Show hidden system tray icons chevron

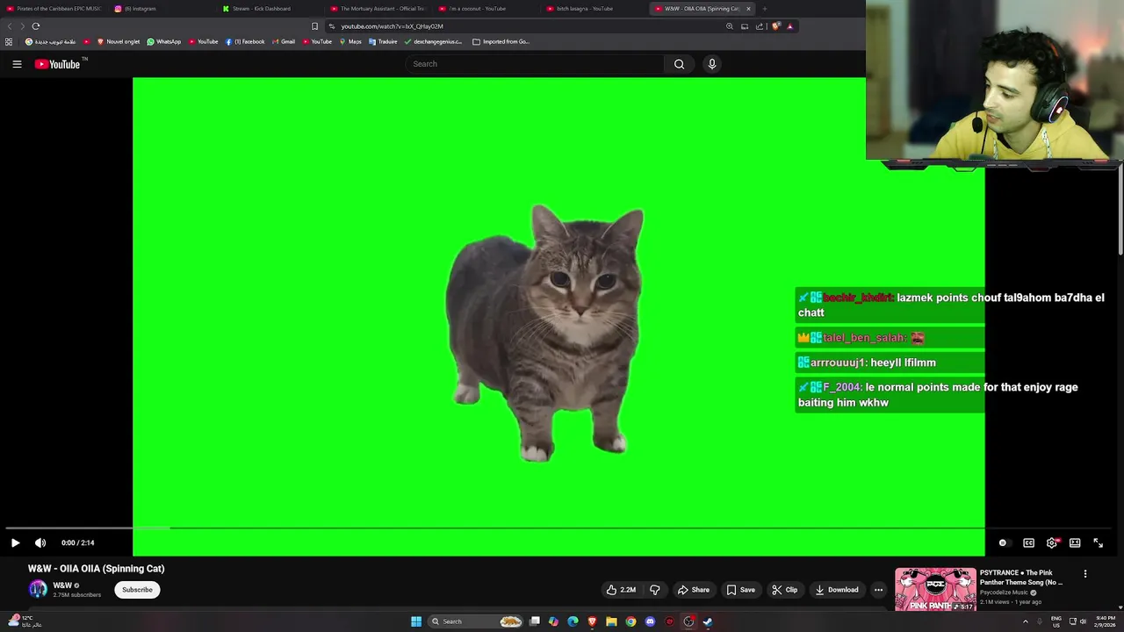click(x=1026, y=621)
